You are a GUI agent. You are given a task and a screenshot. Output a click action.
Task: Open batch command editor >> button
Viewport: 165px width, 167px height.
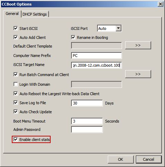(138, 74)
